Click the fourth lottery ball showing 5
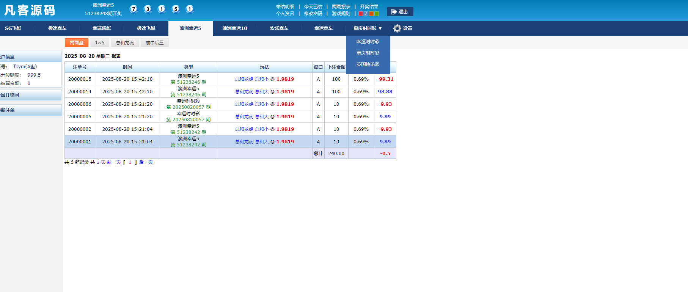The image size is (688, 292). pyautogui.click(x=176, y=9)
